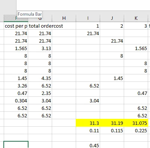The image size is (150, 148).
Task: Select the 1.565 cell in column K
Action: coord(136,48)
